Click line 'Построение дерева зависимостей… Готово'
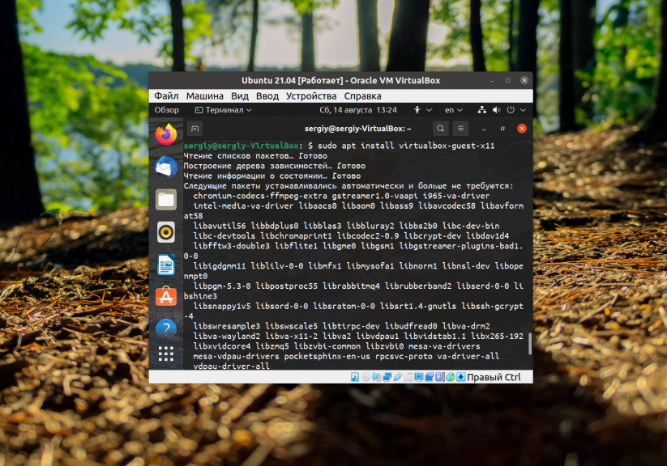 tap(275, 166)
